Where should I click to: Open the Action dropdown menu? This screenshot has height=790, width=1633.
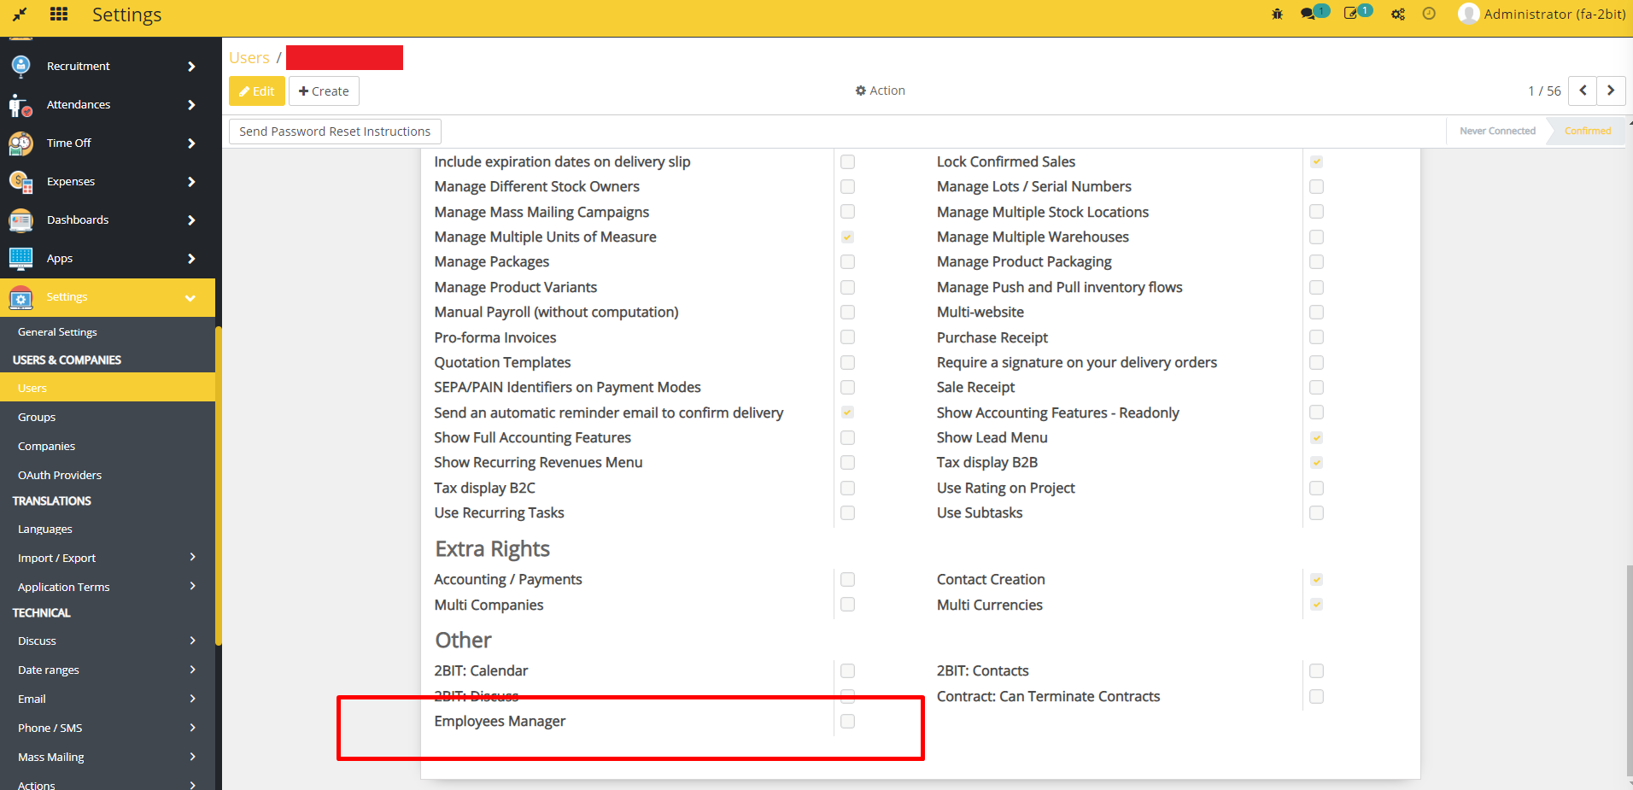click(x=880, y=91)
